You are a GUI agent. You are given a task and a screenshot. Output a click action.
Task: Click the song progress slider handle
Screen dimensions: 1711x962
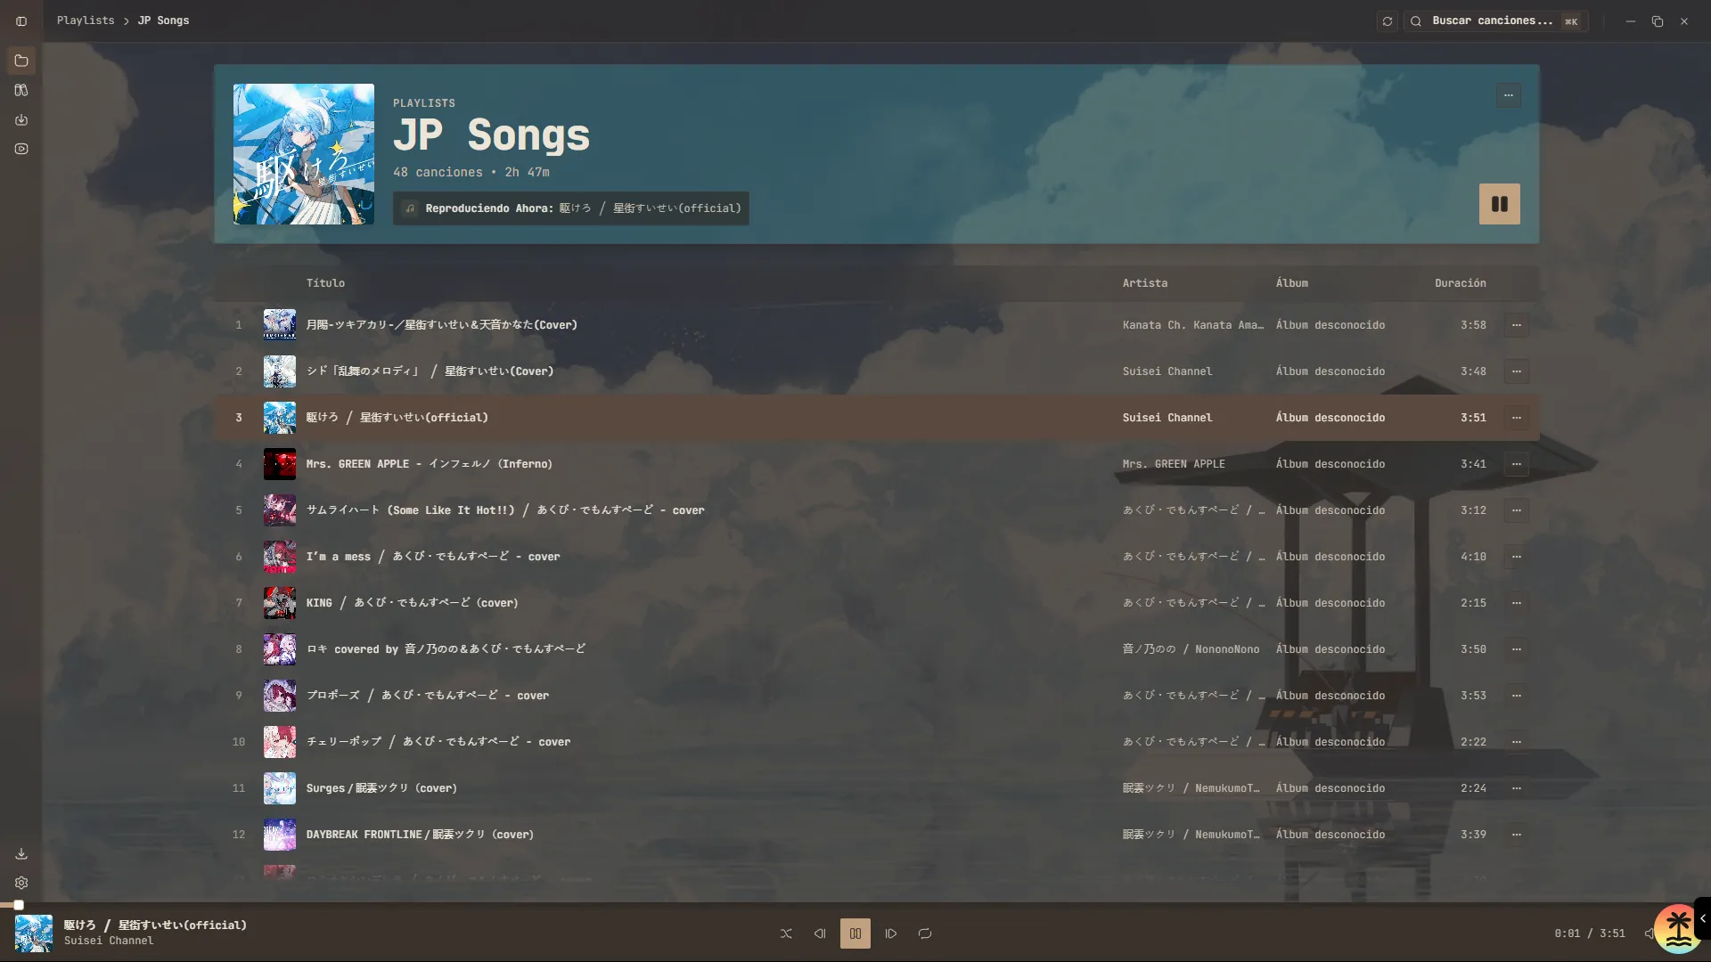click(x=19, y=905)
